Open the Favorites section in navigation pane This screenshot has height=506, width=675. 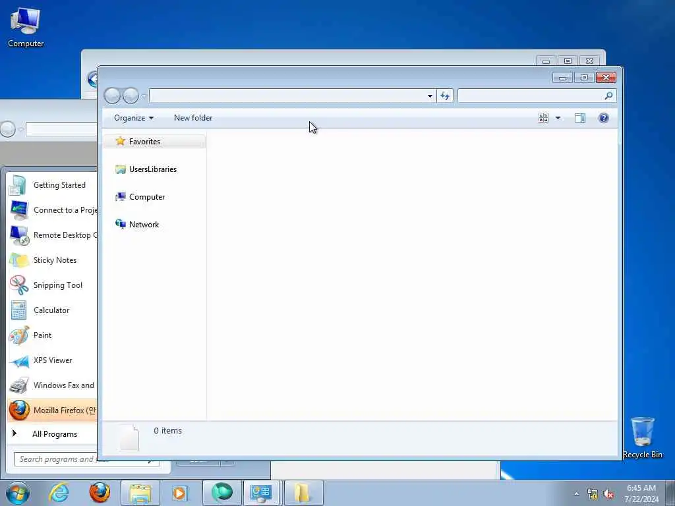click(154, 142)
